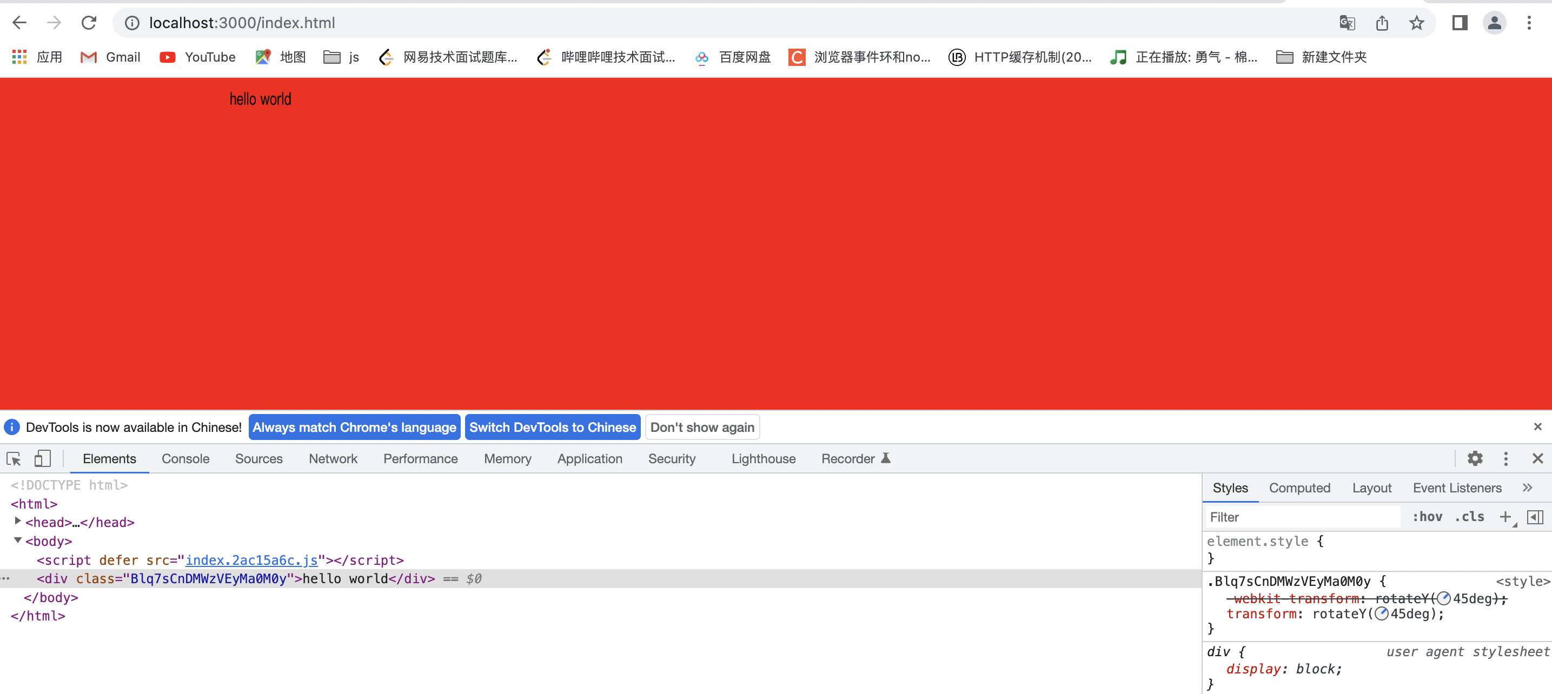Bookmark this page with star icon

pyautogui.click(x=1416, y=23)
